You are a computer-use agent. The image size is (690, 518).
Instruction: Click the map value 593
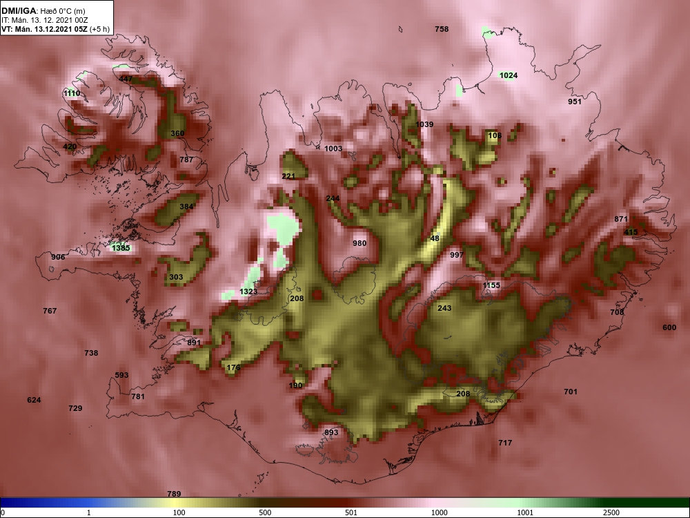[121, 375]
